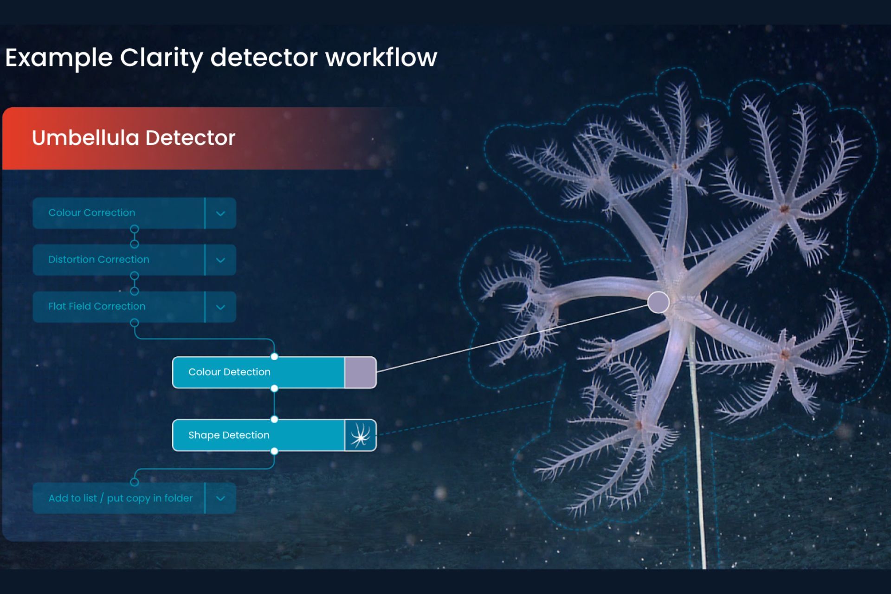Expand the Distortion Correction chevron
Screen dimensions: 891x594
pyautogui.click(x=220, y=260)
